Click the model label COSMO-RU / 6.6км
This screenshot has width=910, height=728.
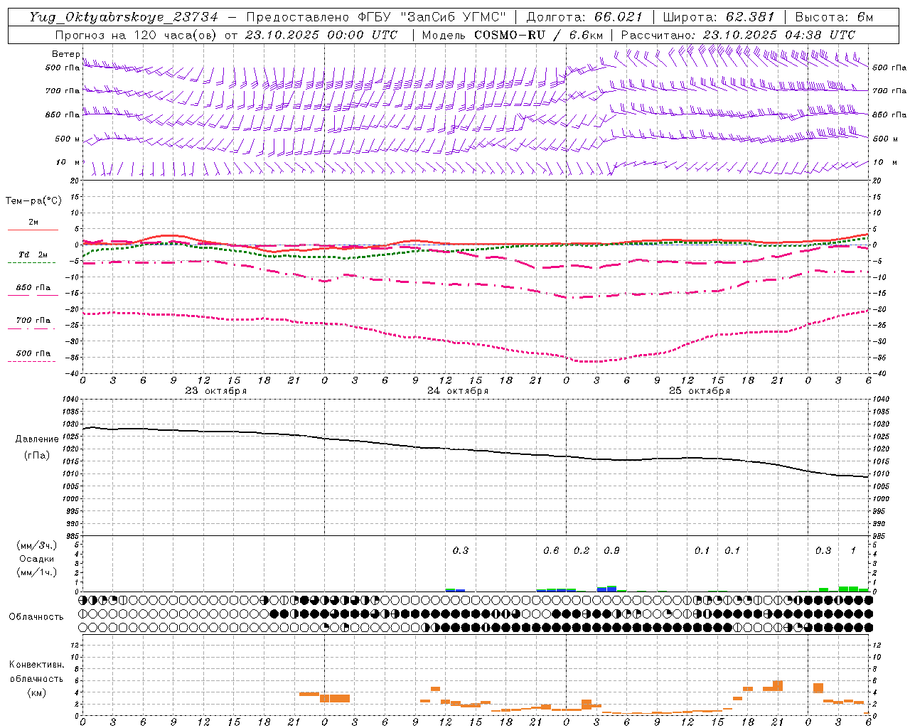click(x=539, y=35)
